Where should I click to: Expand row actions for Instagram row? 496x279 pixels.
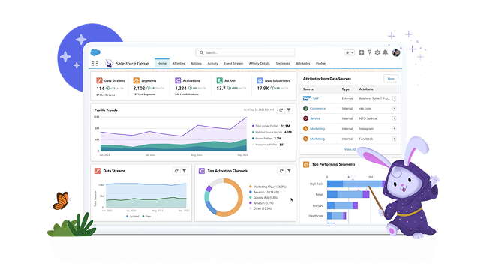coord(394,129)
